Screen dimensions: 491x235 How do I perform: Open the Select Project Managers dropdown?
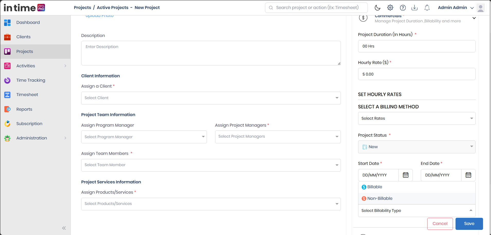278,137
